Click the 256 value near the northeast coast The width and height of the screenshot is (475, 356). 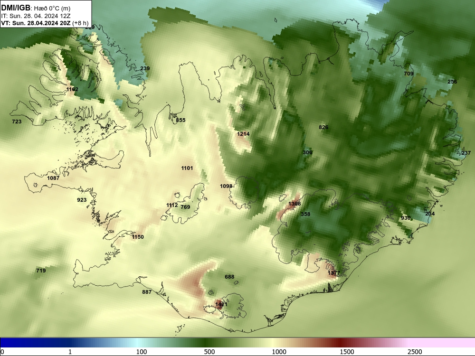pos(452,82)
